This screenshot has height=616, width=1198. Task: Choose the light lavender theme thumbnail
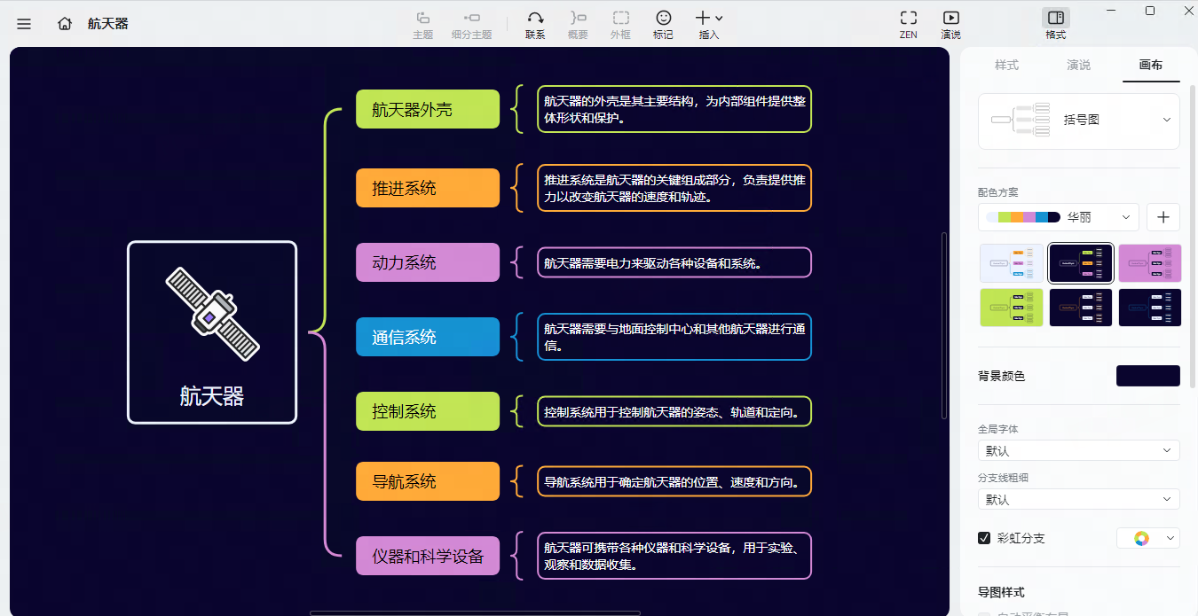(x=1012, y=263)
